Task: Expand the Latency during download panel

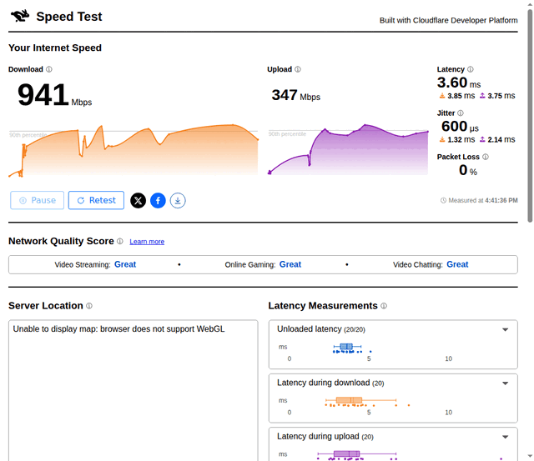Action: pos(506,383)
